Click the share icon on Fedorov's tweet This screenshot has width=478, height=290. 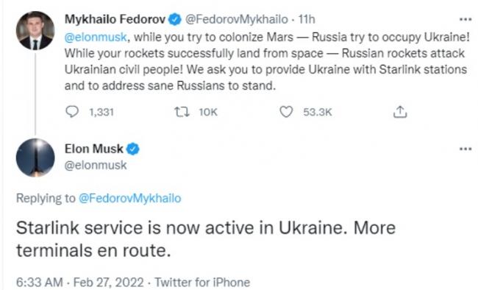tap(400, 112)
